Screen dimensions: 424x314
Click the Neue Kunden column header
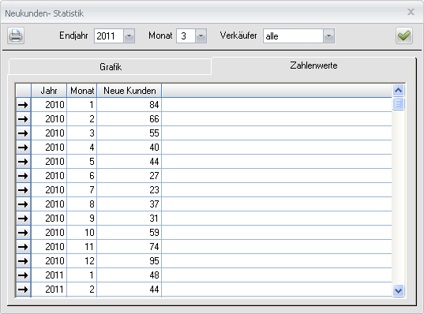click(129, 91)
